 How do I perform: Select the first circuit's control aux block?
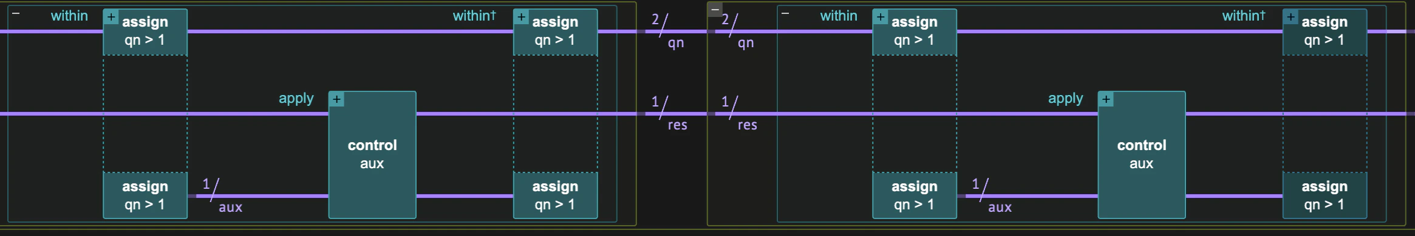click(372, 155)
